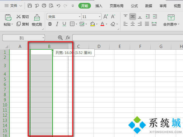This screenshot has width=183, height=137.
Task: Expand the 粘贴 dropdown arrow
Action: (x=12, y=24)
